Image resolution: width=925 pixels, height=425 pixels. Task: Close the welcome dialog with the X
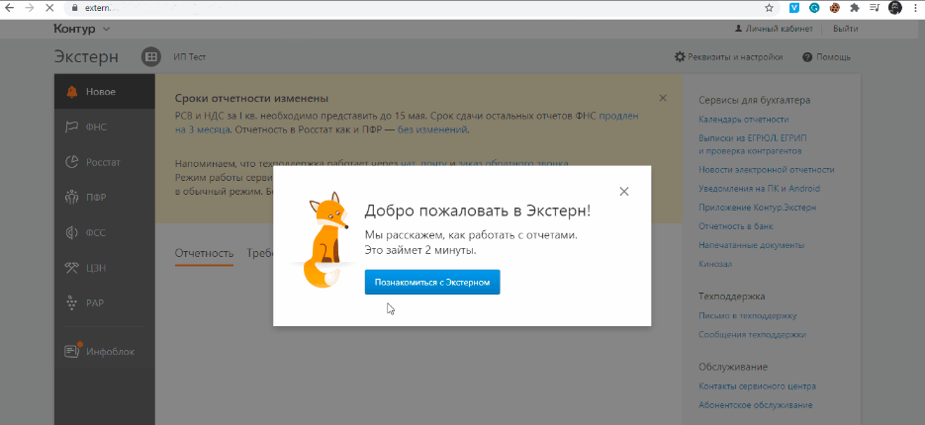pos(624,191)
